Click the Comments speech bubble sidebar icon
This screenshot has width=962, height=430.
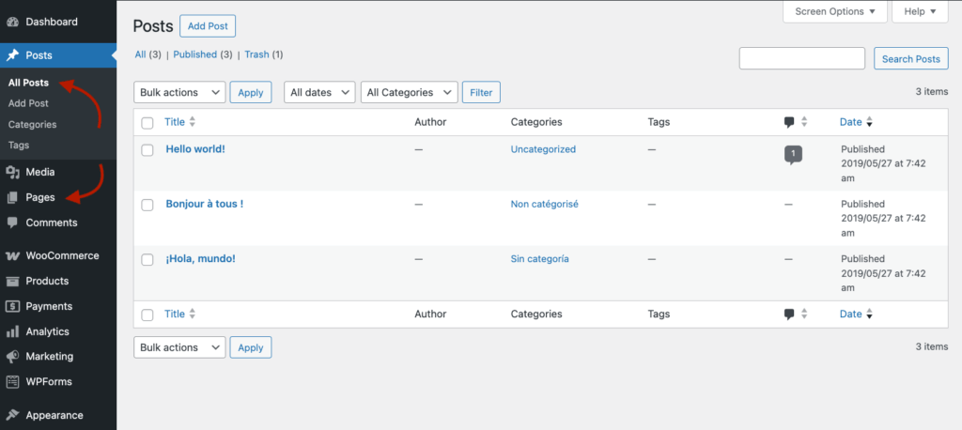pyautogui.click(x=12, y=223)
